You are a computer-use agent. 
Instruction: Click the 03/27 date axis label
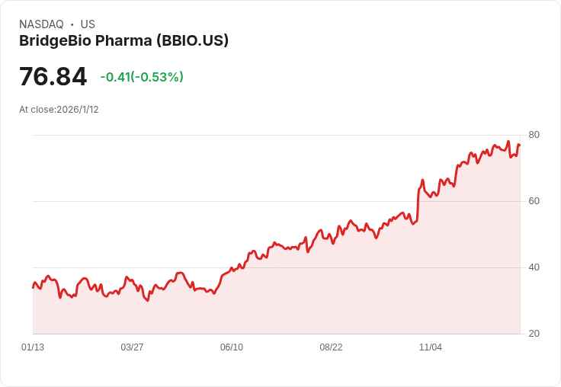[x=132, y=347]
